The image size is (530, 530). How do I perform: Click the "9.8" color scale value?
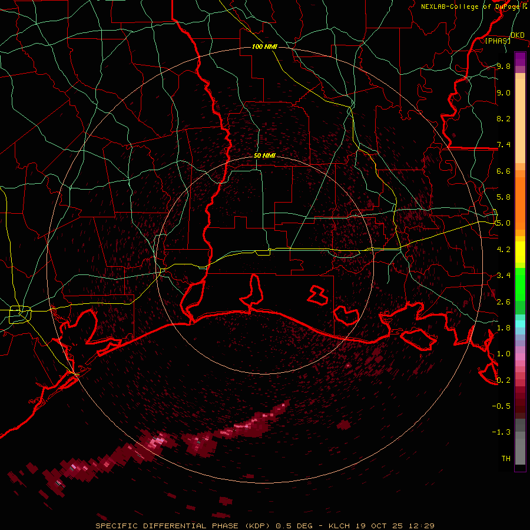[x=503, y=67]
